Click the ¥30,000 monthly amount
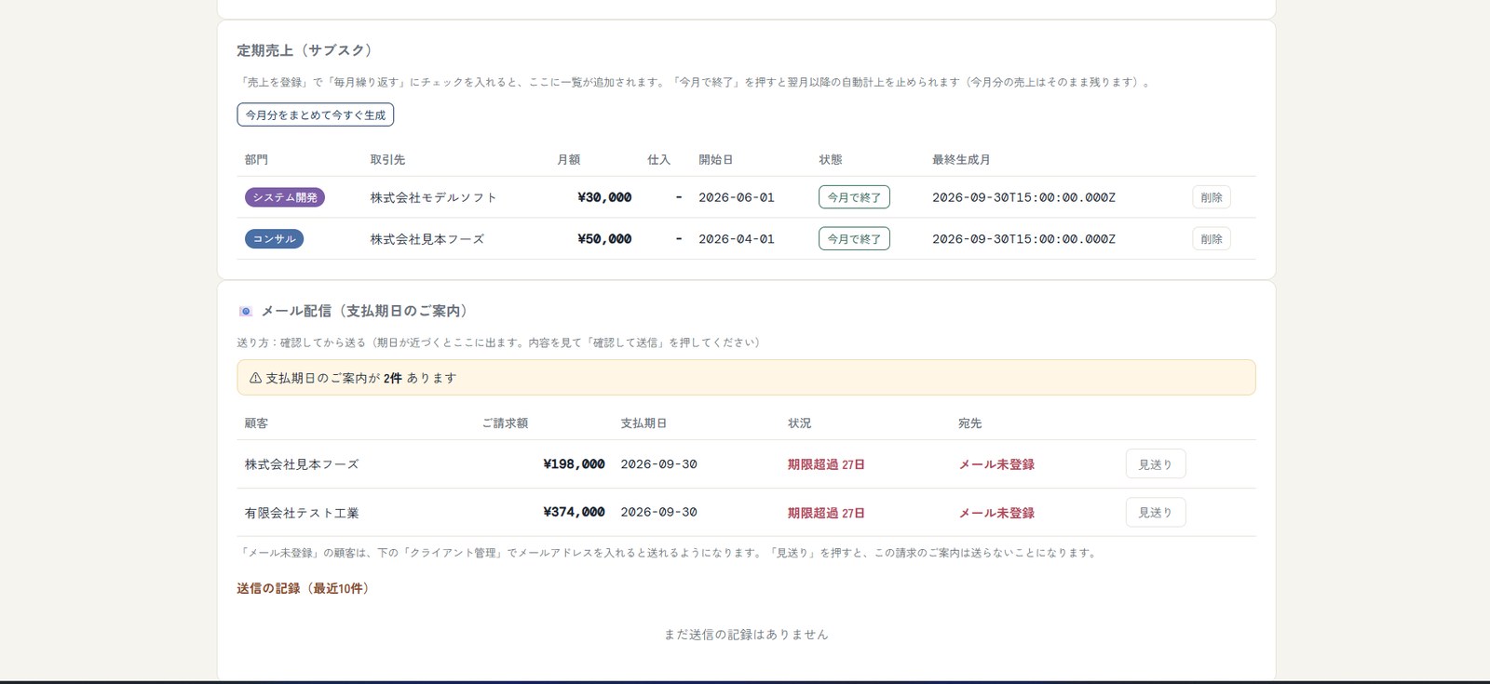1490x684 pixels. click(x=604, y=197)
